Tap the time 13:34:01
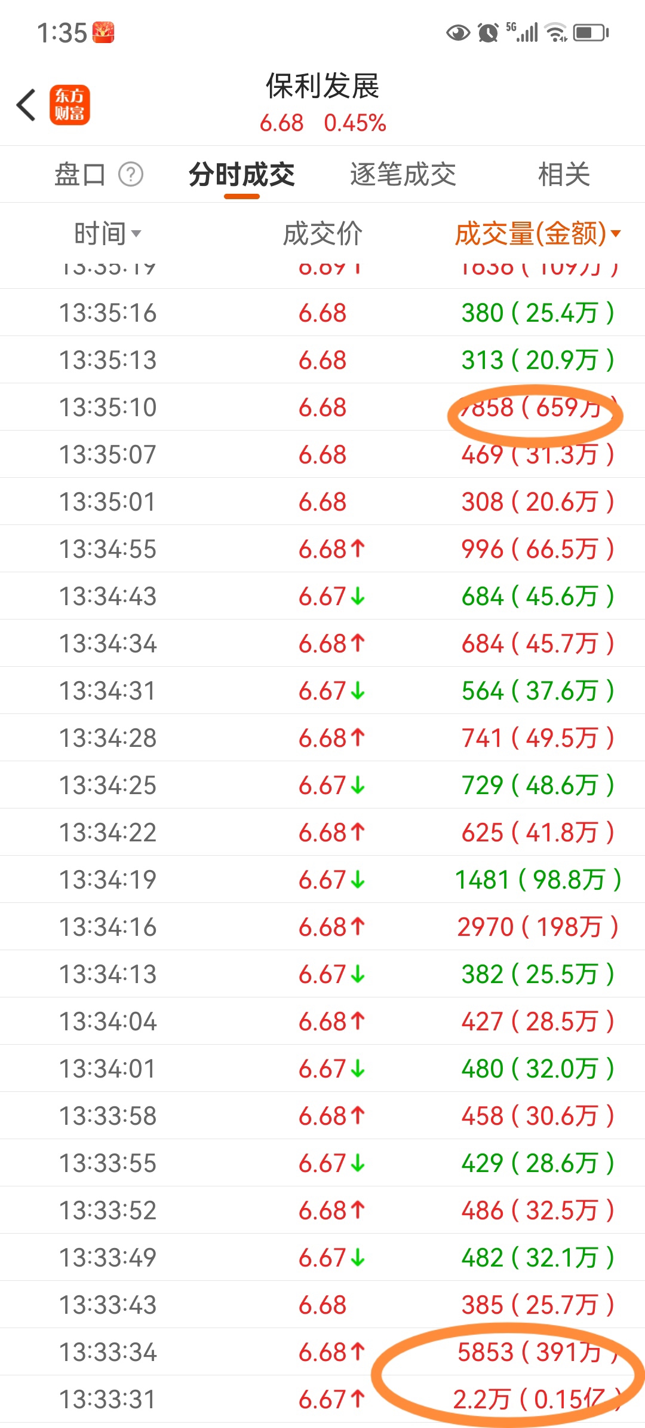Screen dimensions: 645x1428 coord(107,1069)
